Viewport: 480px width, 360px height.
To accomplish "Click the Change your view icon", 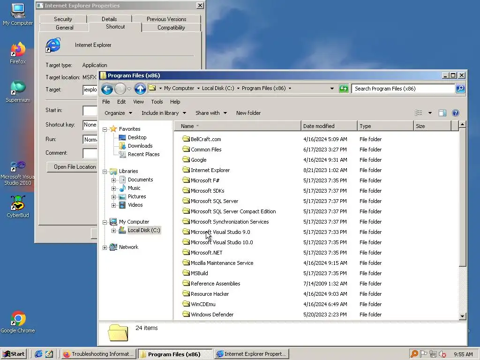I will click(x=419, y=113).
